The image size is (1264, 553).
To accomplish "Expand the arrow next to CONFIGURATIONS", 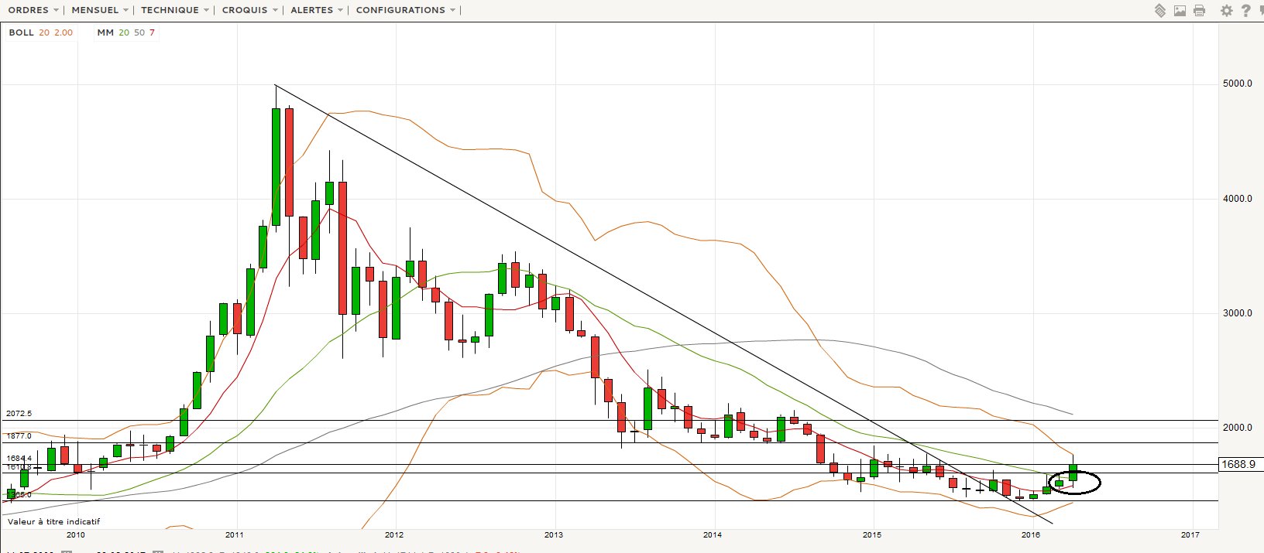I will [453, 11].
